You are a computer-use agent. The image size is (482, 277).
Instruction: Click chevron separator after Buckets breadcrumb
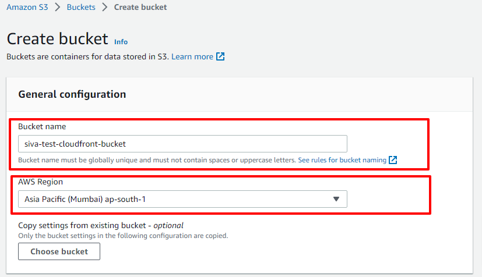pyautogui.click(x=105, y=7)
